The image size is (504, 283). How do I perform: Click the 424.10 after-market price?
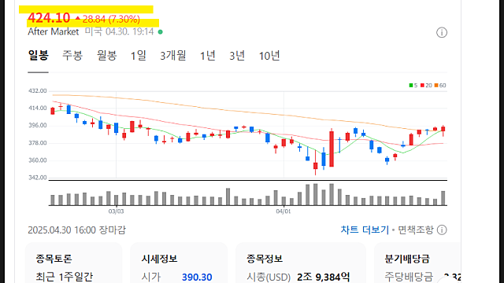[49, 18]
